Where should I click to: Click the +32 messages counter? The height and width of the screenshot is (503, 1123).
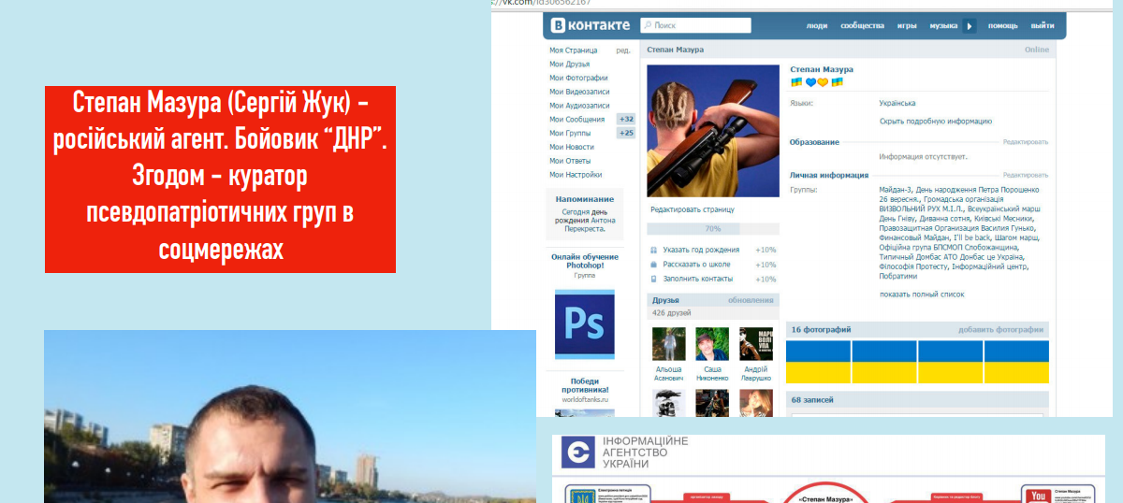coord(626,119)
